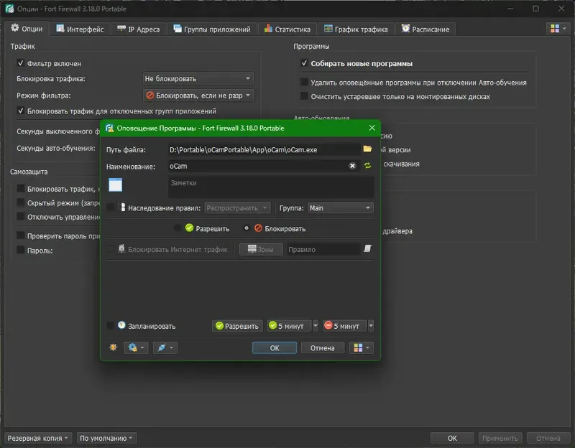Viewport: 575px width, 448px height.
Task: Click the red block 5 минут button
Action: click(345, 326)
